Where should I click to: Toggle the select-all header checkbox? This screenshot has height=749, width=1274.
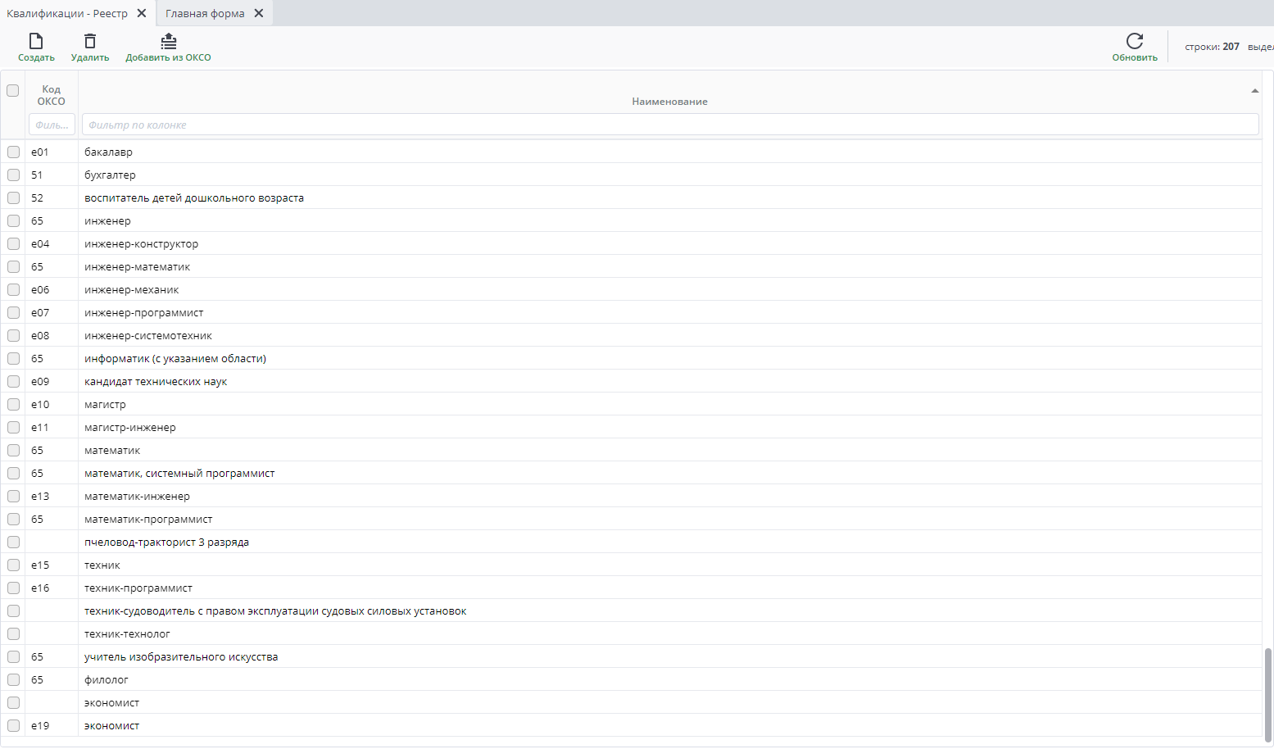(x=13, y=90)
